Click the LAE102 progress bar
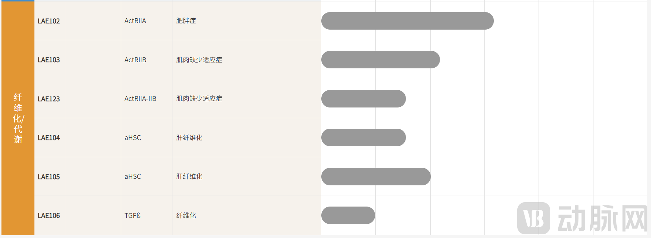The image size is (651, 238). (x=407, y=21)
